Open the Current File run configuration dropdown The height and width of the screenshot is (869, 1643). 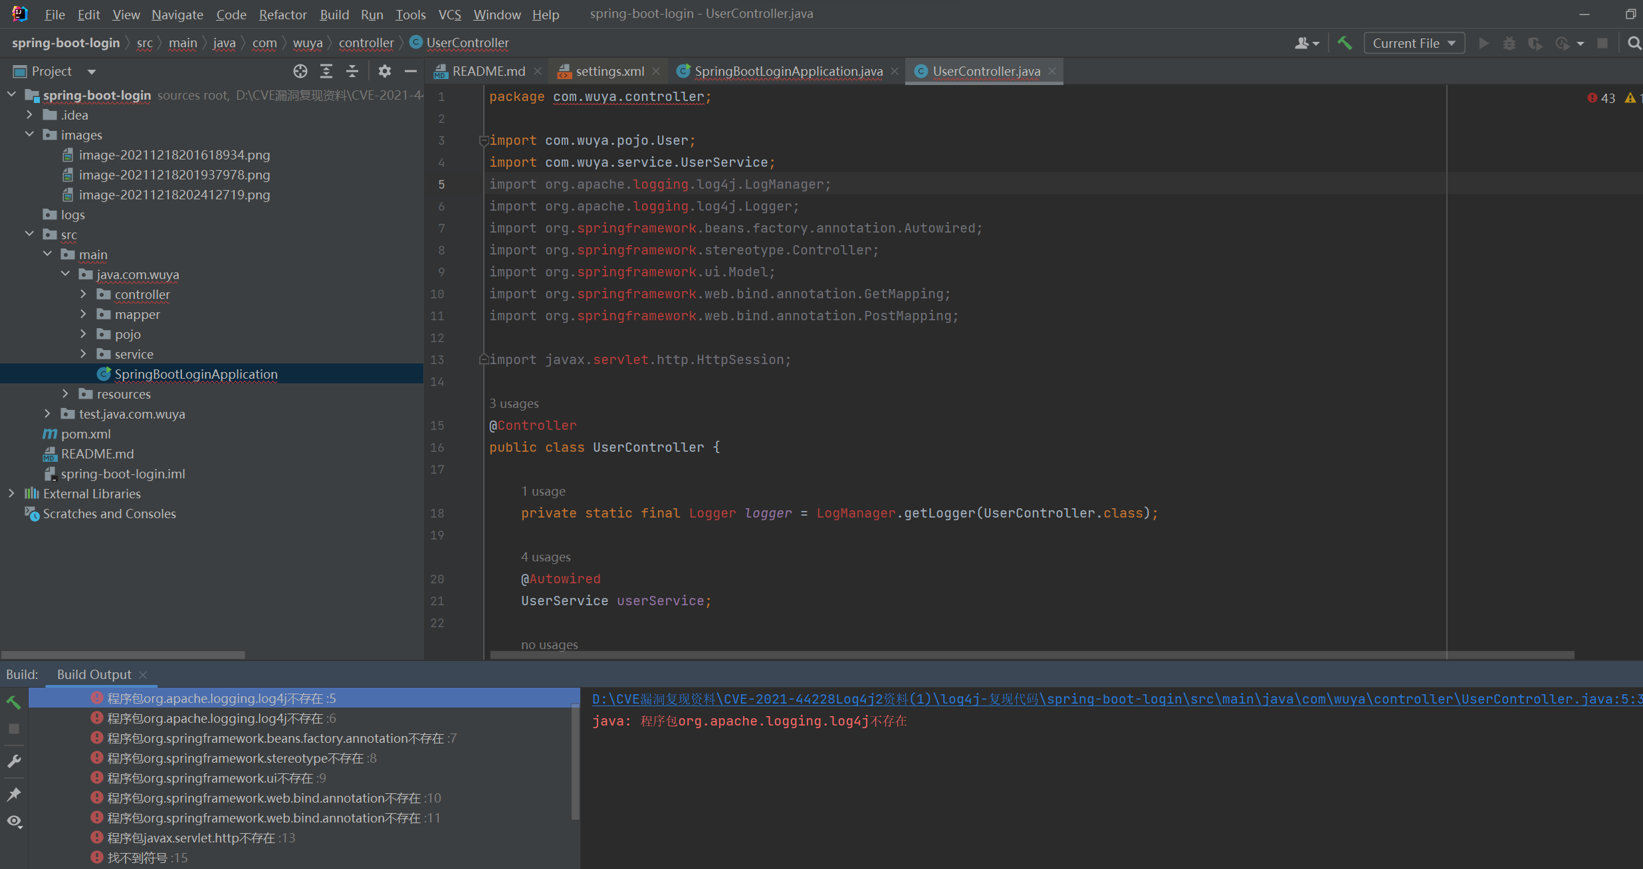point(1414,43)
